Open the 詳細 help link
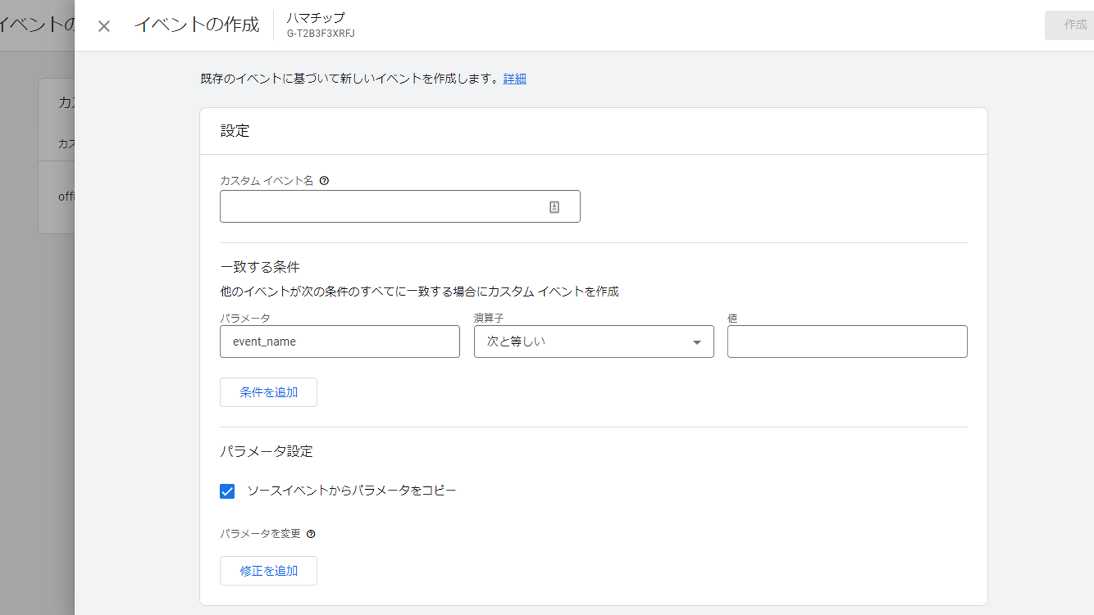The height and width of the screenshot is (615, 1094). [515, 79]
